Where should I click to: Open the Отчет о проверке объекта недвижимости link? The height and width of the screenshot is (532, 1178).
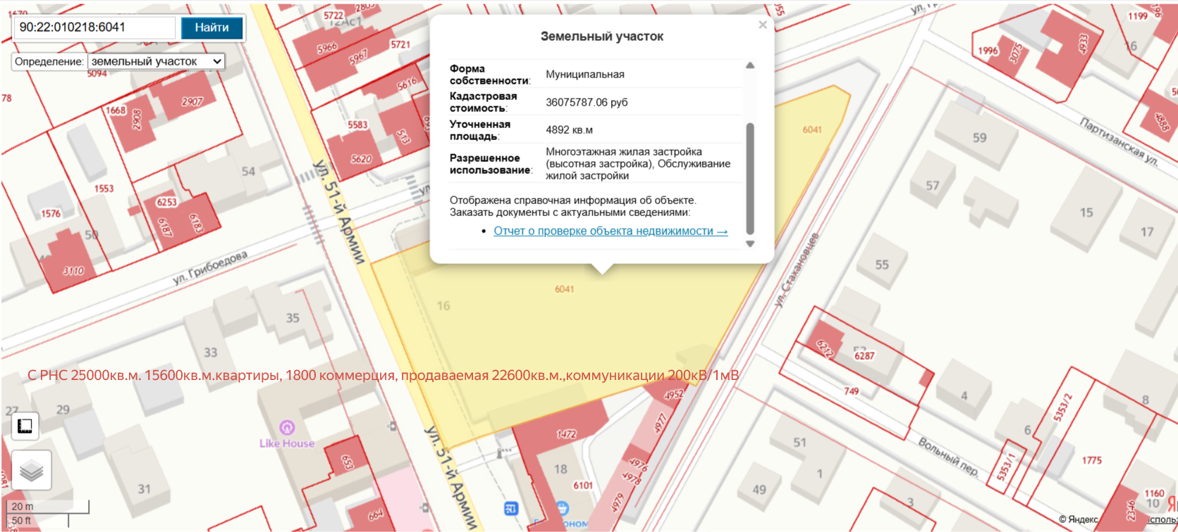click(611, 232)
